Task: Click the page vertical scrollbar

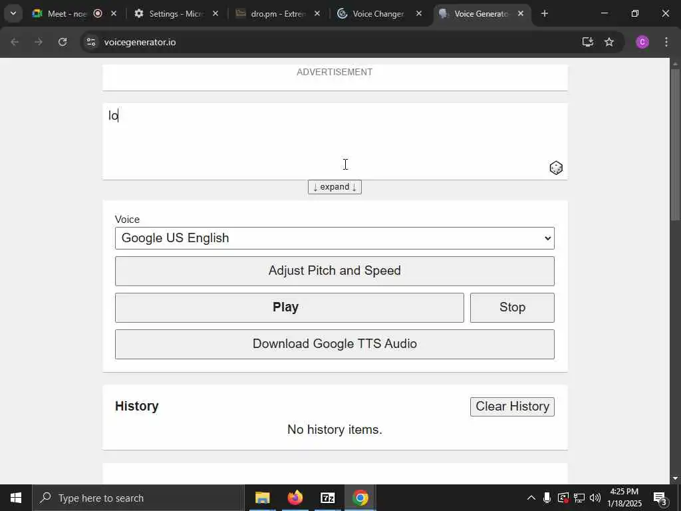Action: click(675, 144)
